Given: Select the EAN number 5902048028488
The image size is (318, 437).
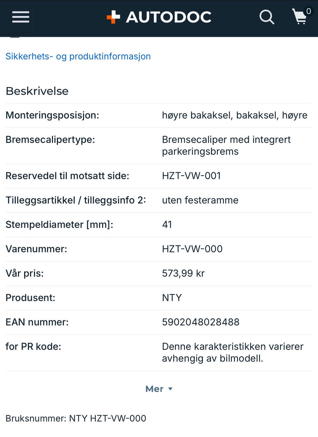Looking at the screenshot, I should click(x=201, y=322).
